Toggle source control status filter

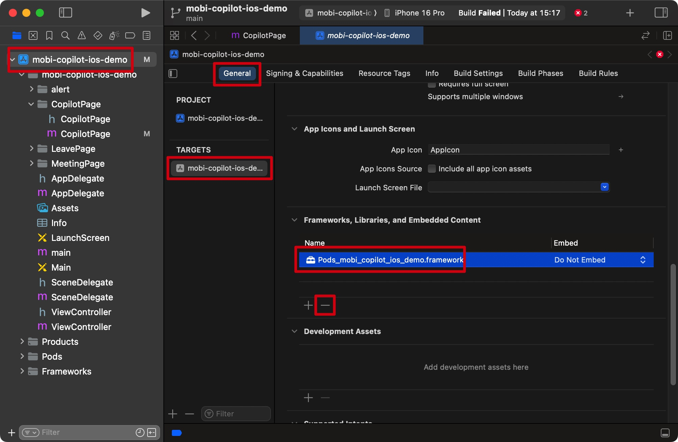(152, 433)
